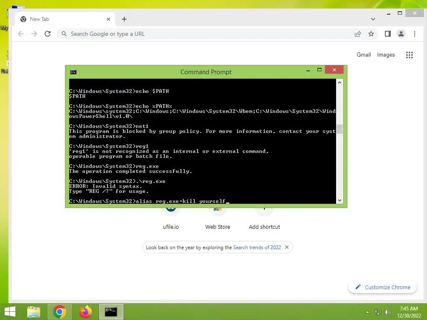
Task: Open Gmail link
Action: [364, 55]
